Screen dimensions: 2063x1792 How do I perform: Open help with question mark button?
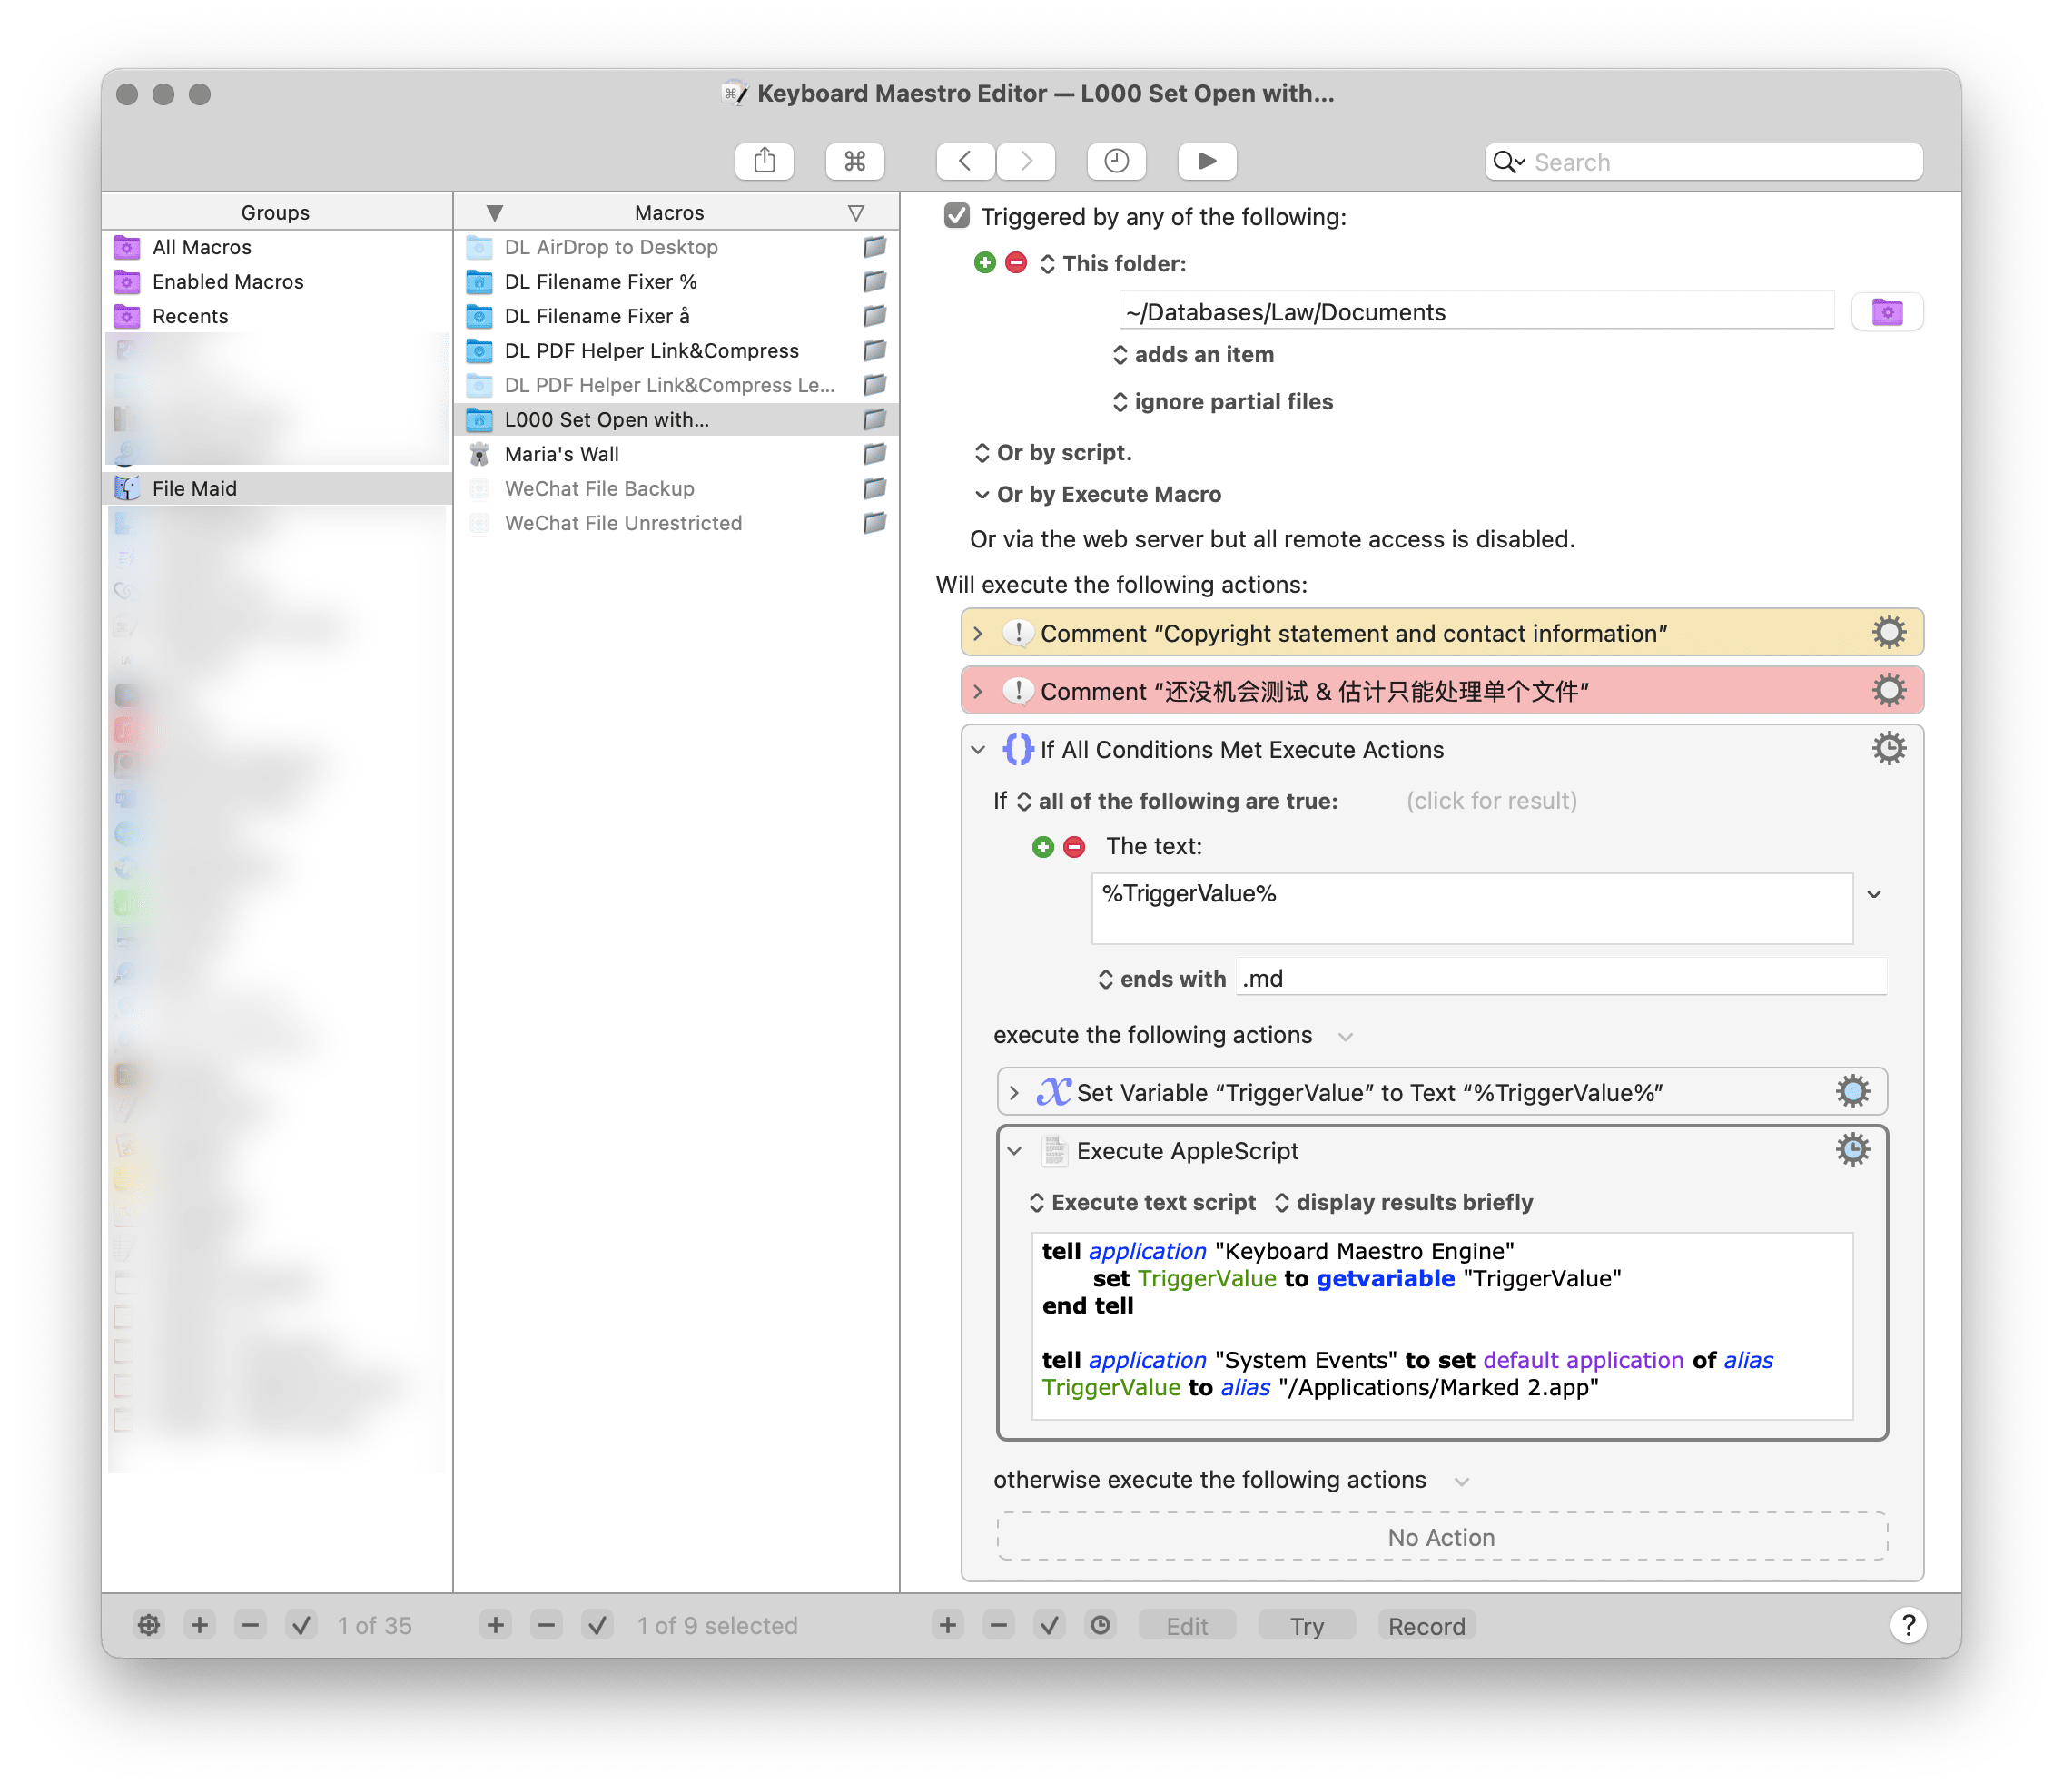point(1908,1625)
